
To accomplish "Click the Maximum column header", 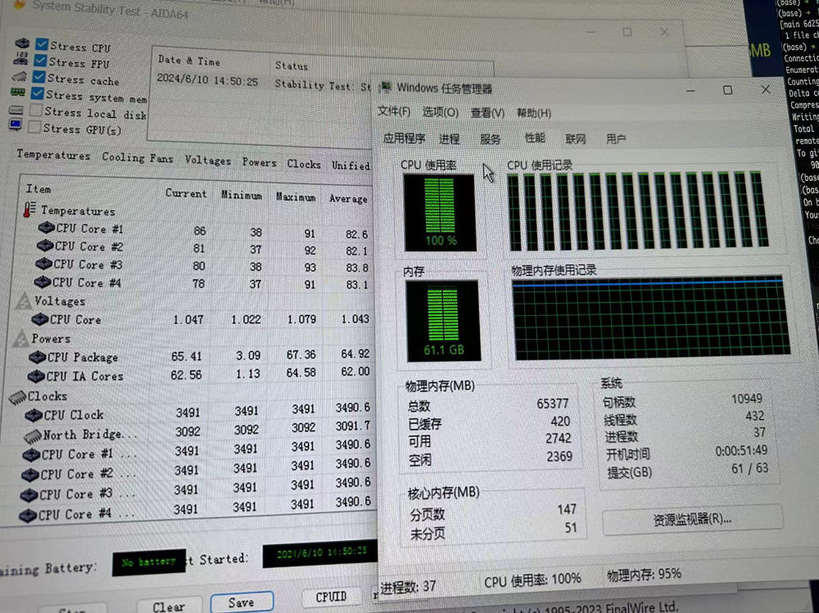I will tap(296, 197).
